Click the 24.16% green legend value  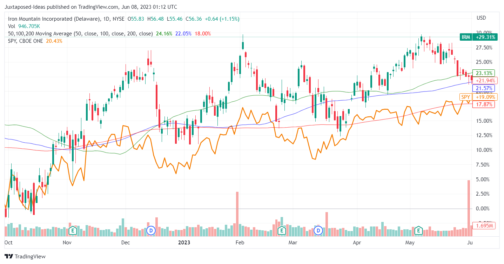164,34
